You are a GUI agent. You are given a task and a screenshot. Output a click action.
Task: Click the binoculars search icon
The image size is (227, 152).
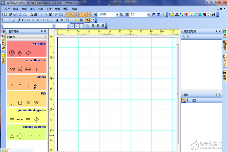(214, 14)
